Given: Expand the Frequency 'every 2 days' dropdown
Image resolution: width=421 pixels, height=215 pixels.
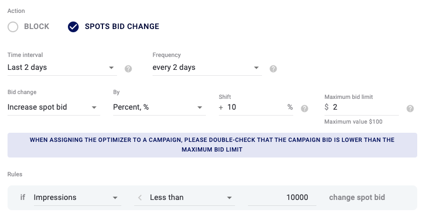Looking at the screenshot, I should coord(207,68).
